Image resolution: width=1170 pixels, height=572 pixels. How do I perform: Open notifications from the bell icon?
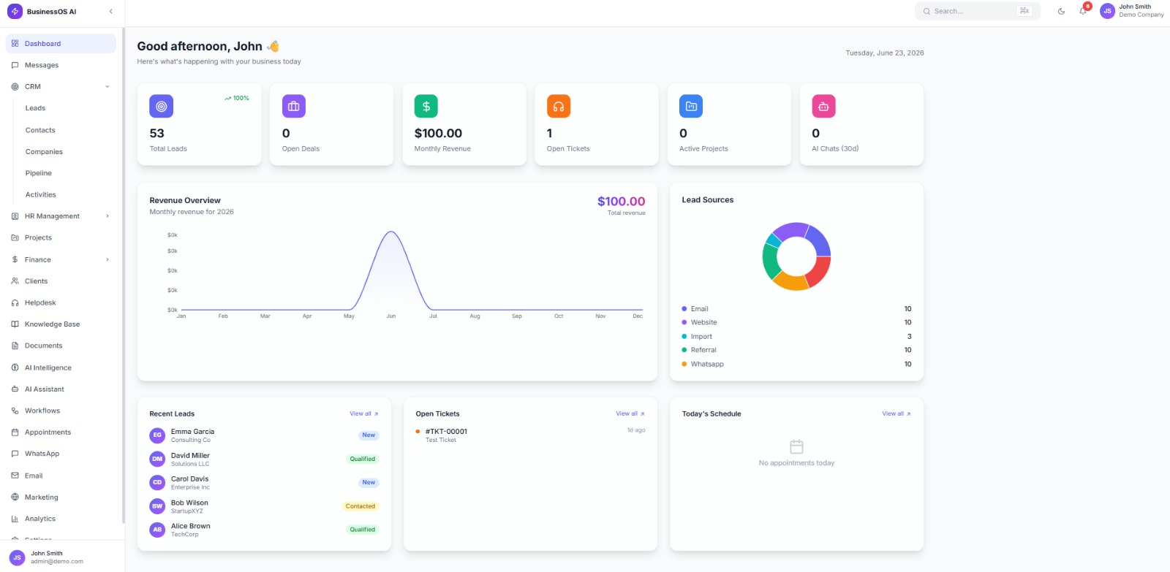[x=1083, y=11]
